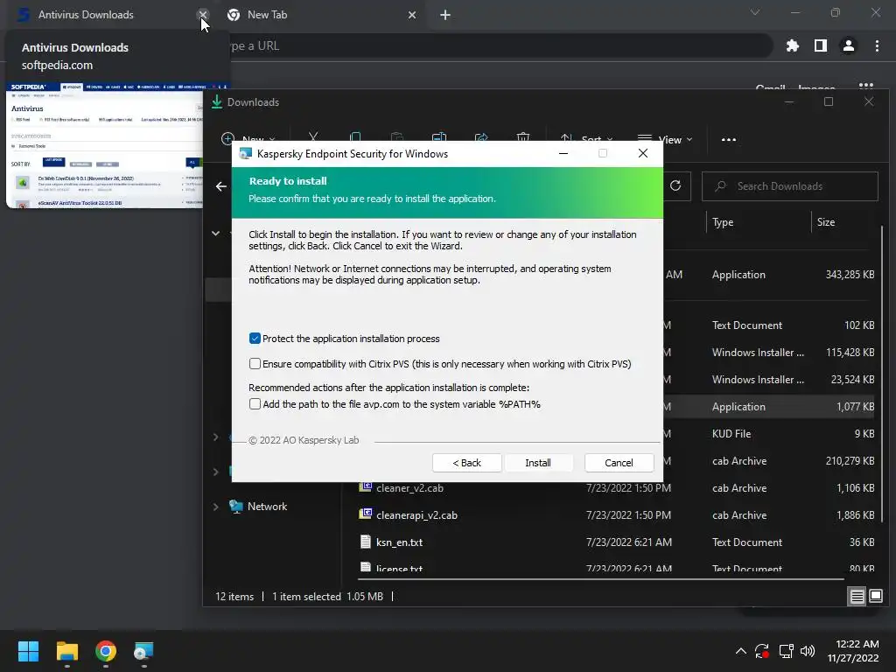Open the volume speaker tray icon

(808, 651)
